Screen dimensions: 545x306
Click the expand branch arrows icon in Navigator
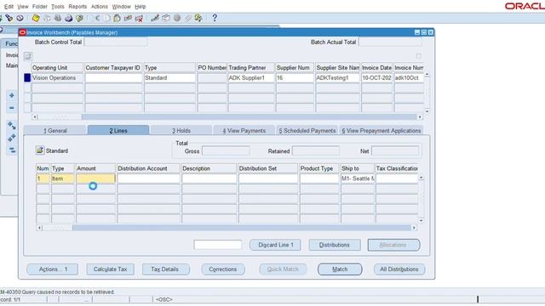coord(11,125)
